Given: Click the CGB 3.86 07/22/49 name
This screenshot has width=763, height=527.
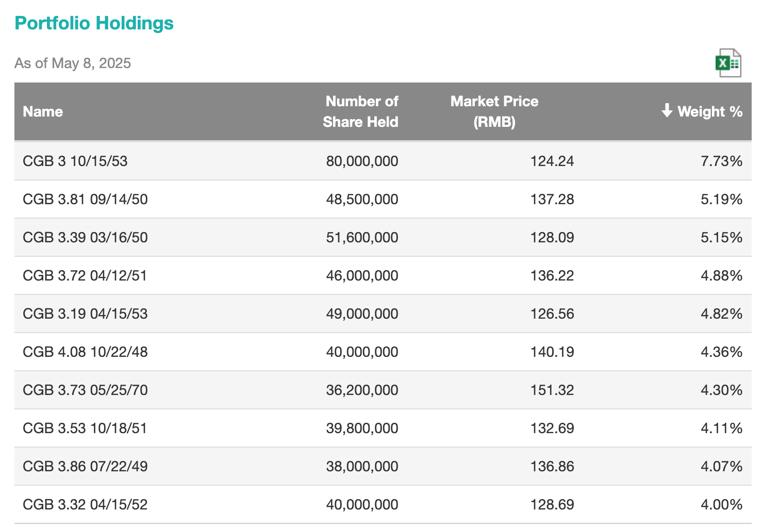Looking at the screenshot, I should coord(85,466).
